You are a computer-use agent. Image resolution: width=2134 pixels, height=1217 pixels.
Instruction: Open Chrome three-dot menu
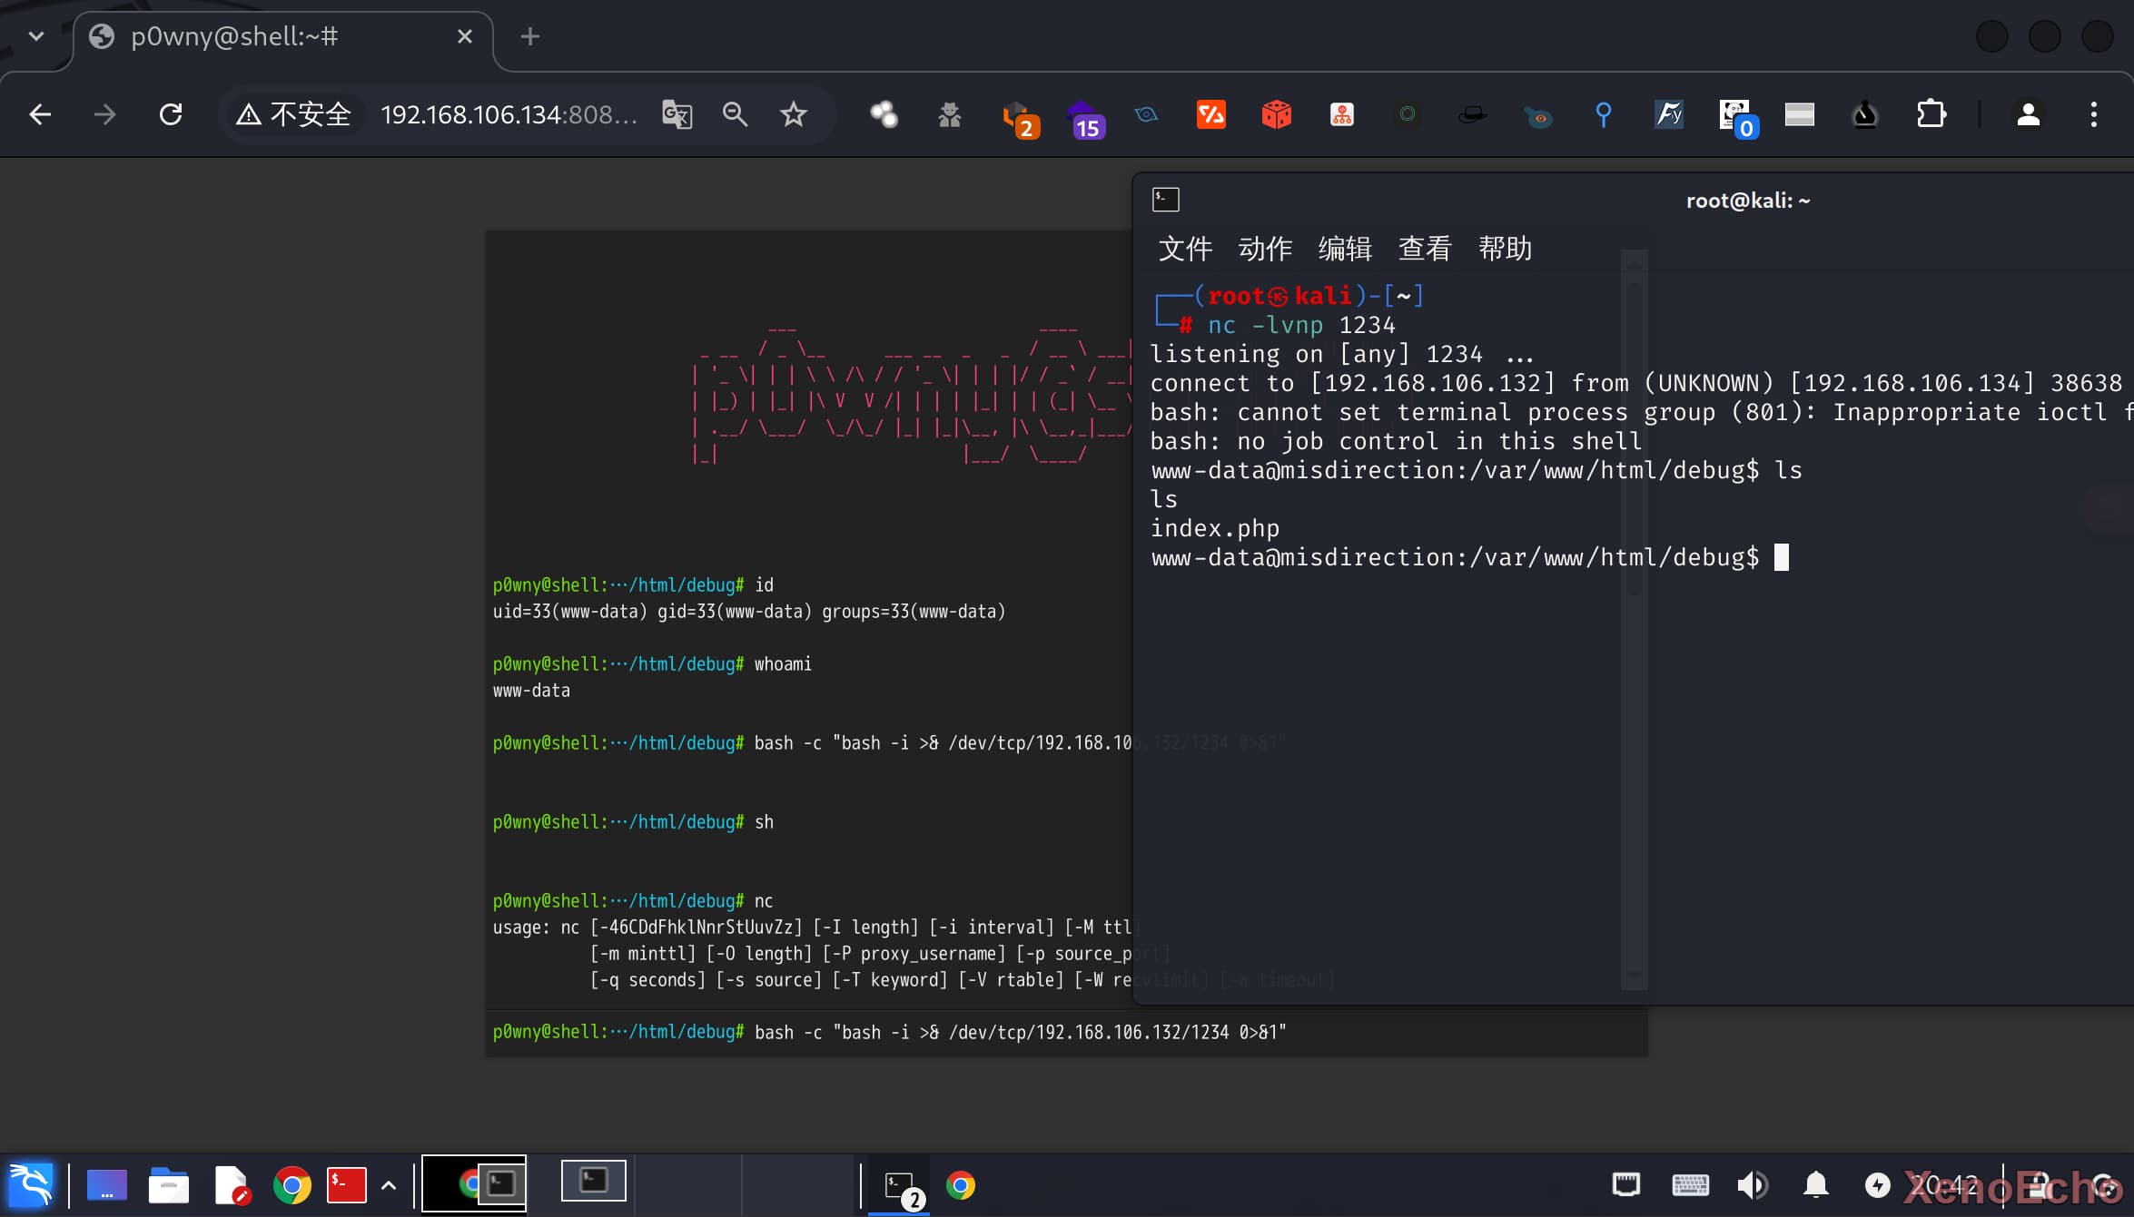[x=2093, y=114]
